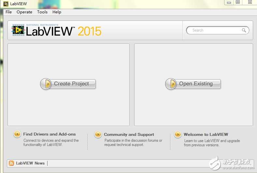Open the Find Drivers and Add-ons link
The height and width of the screenshot is (173, 257).
point(49,134)
